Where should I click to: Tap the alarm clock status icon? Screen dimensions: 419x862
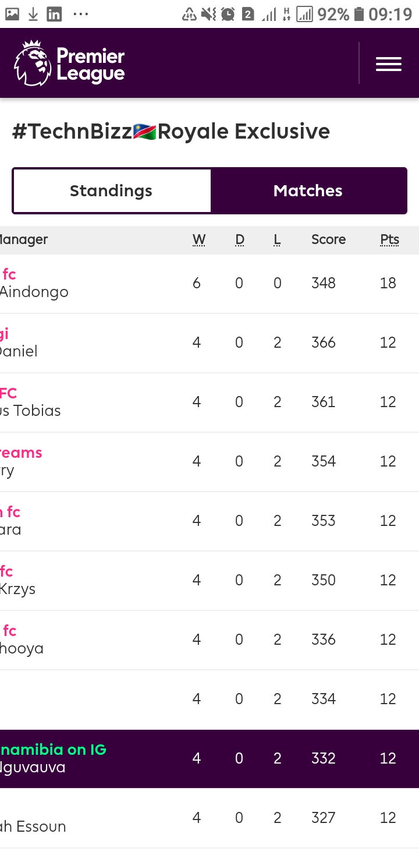click(228, 14)
